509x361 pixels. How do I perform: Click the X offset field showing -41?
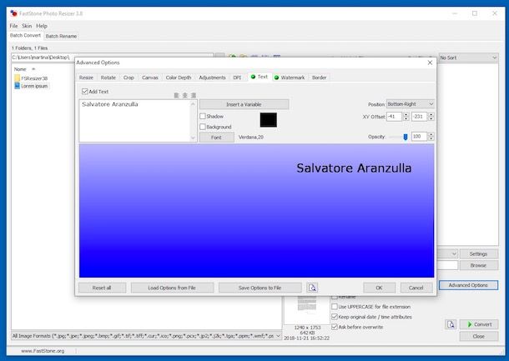tap(394, 117)
